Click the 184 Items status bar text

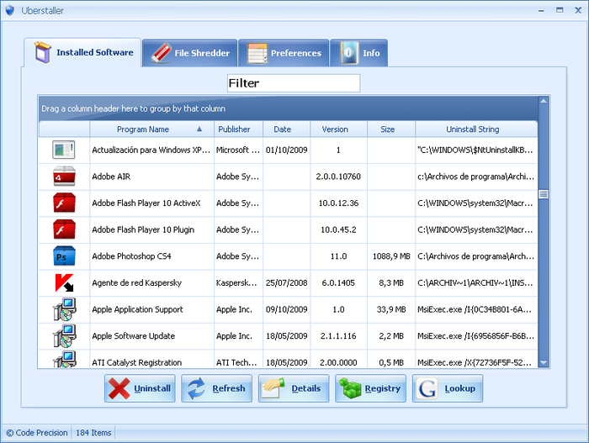(93, 432)
